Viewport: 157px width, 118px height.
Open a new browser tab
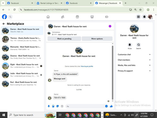126,3
